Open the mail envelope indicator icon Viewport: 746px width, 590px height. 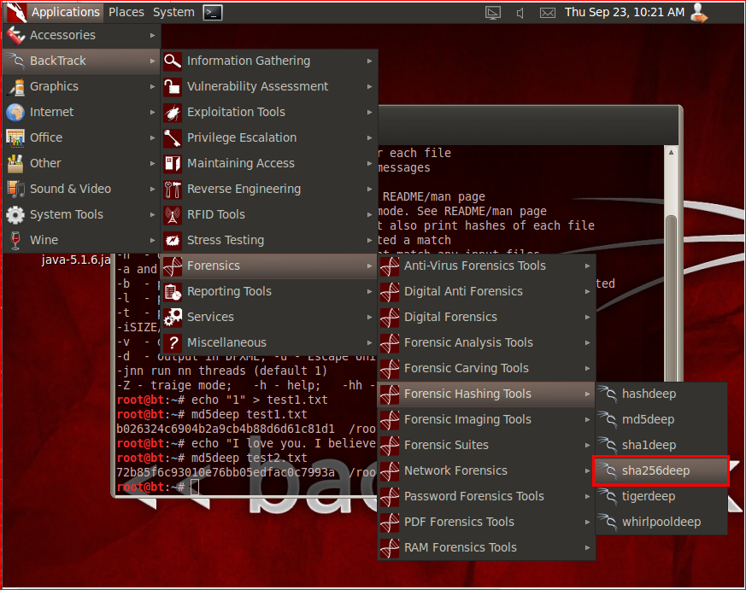click(548, 13)
